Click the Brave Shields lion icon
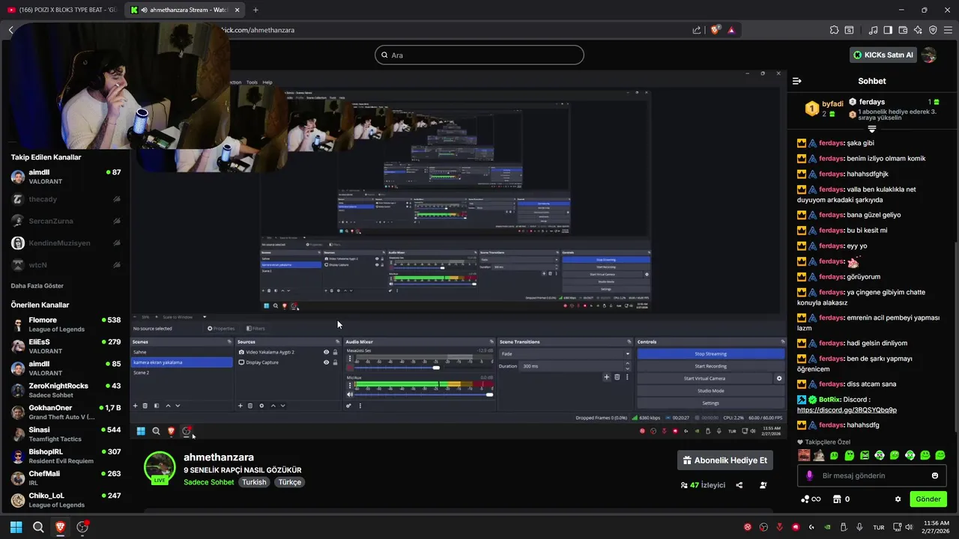 [716, 30]
